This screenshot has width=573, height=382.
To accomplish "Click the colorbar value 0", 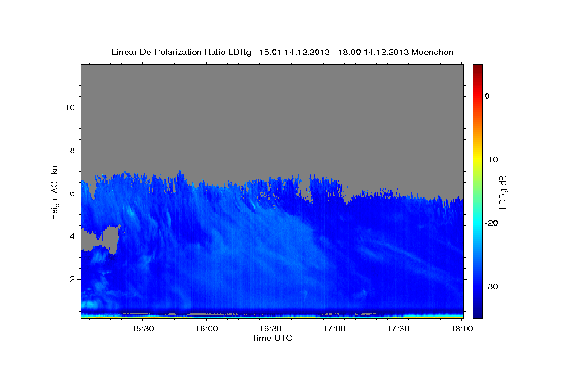I will [487, 96].
